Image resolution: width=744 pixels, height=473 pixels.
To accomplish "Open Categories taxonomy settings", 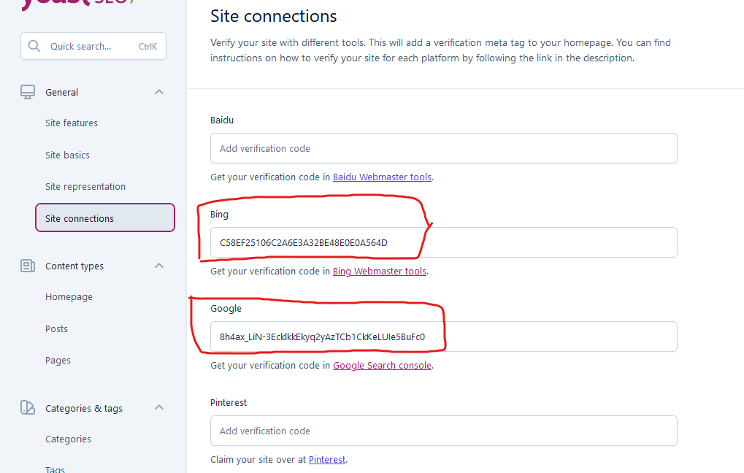I will pyautogui.click(x=69, y=439).
